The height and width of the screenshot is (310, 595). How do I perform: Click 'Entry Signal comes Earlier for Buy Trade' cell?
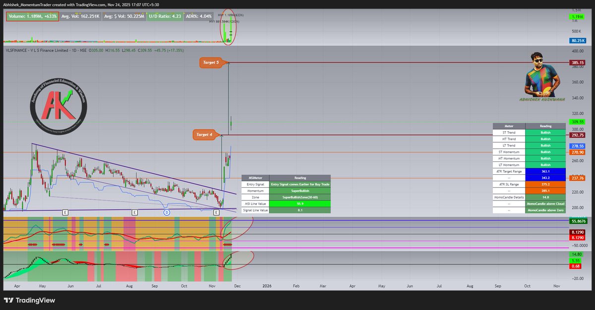pos(300,184)
